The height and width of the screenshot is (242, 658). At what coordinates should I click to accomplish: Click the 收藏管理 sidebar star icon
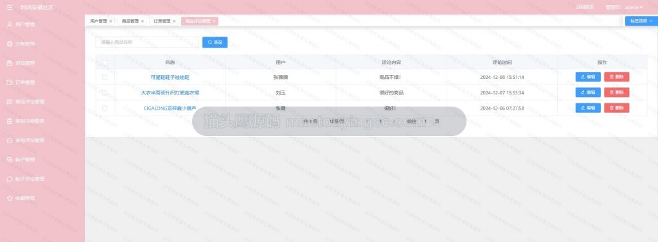point(10,198)
